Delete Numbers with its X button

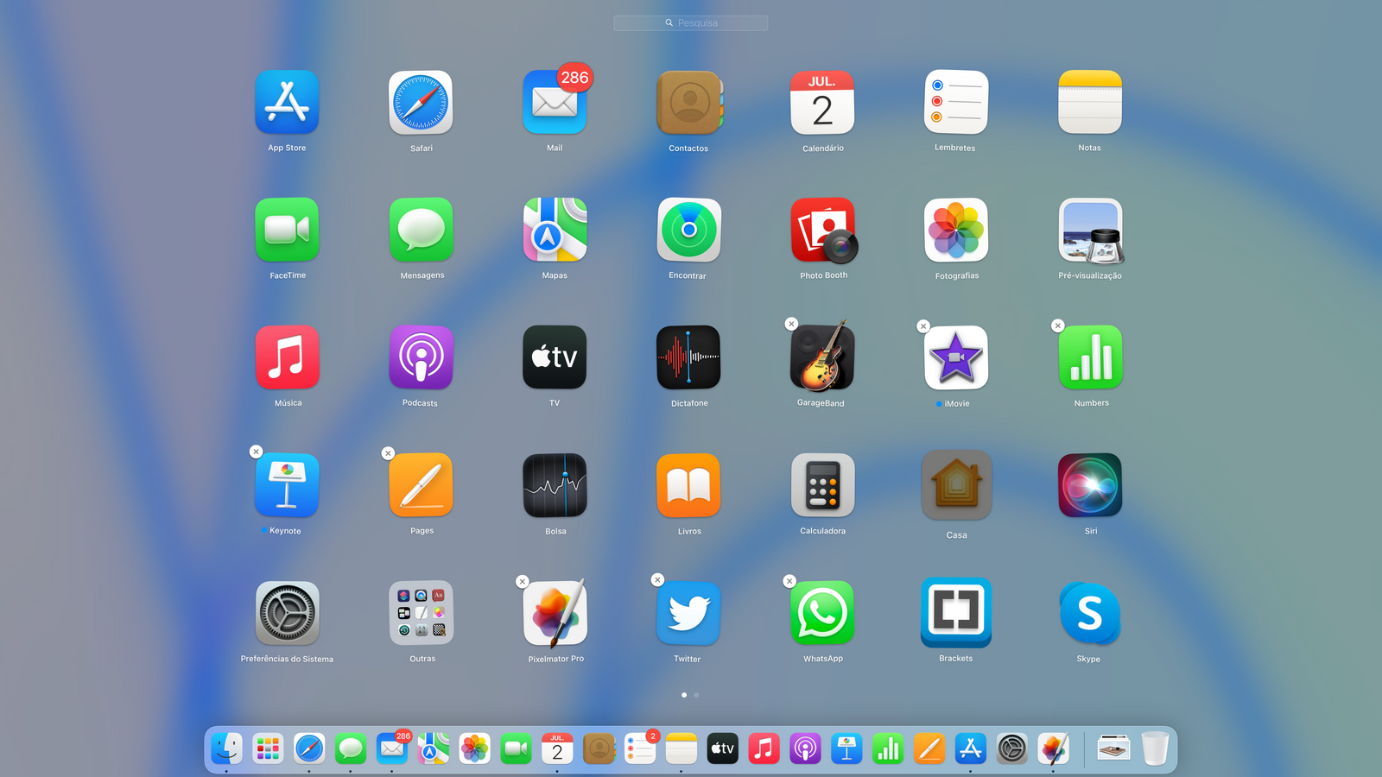[x=1058, y=325]
